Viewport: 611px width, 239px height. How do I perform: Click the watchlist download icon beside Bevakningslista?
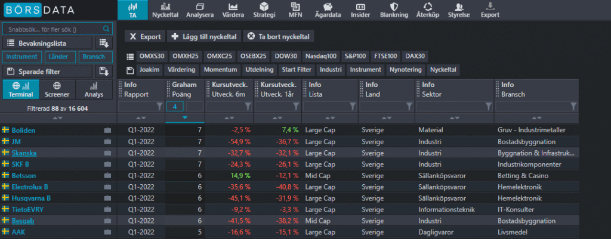tap(104, 43)
